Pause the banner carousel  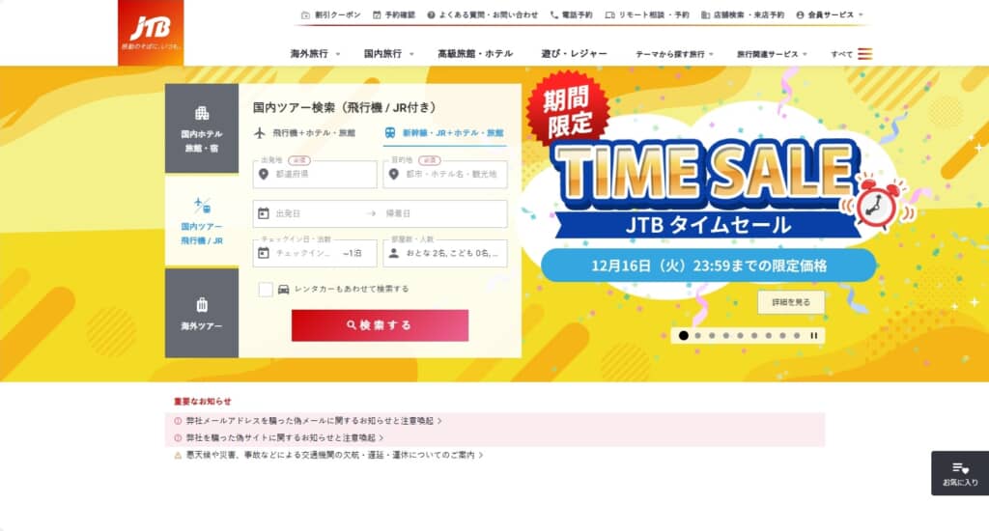pos(813,336)
